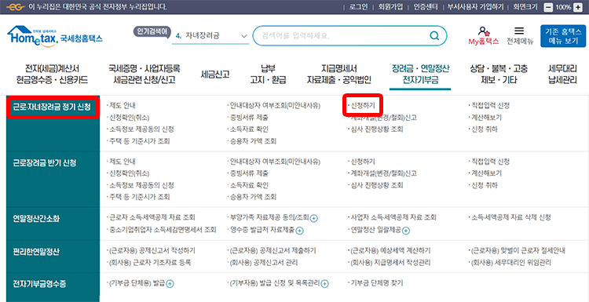The height and width of the screenshot is (302, 589).
Task: Click 승용차 가액 조회 under 정기 신청
Action: 252,141
